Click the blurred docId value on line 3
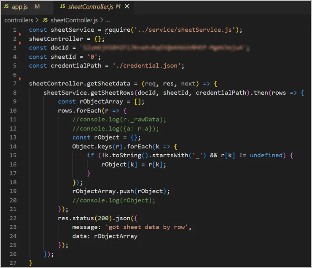312x268 pixels. pos(164,48)
